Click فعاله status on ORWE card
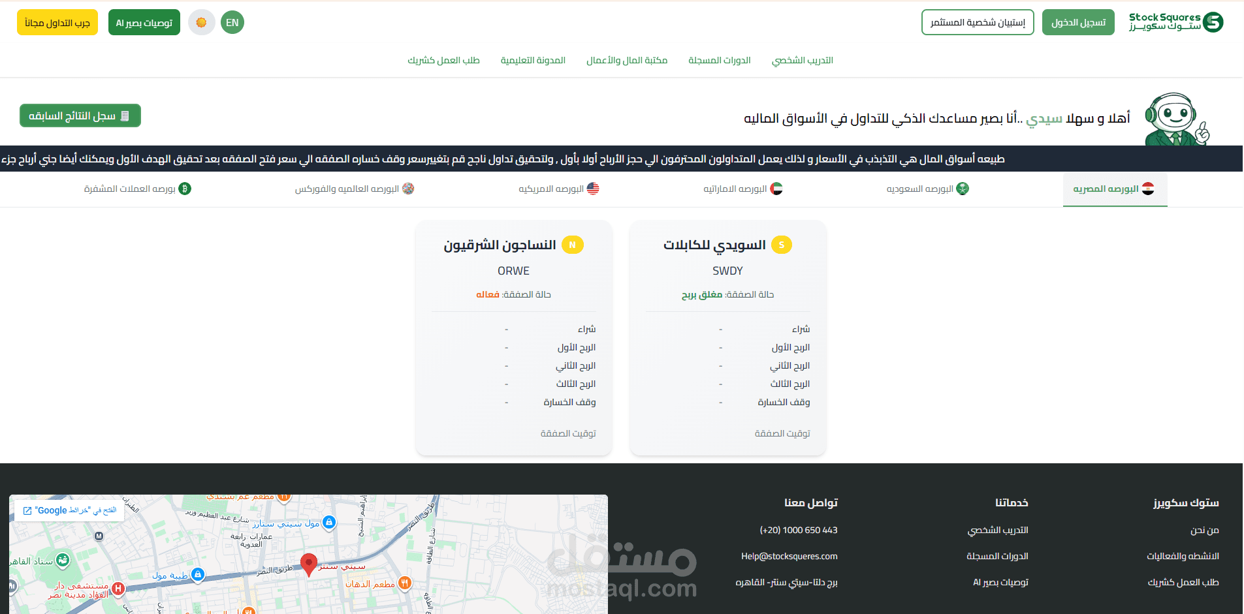Screen dimensions: 1244x614 488,294
